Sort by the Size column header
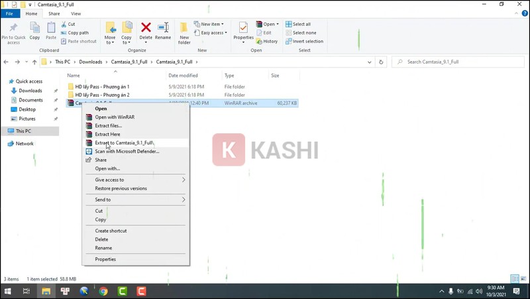 [275, 76]
